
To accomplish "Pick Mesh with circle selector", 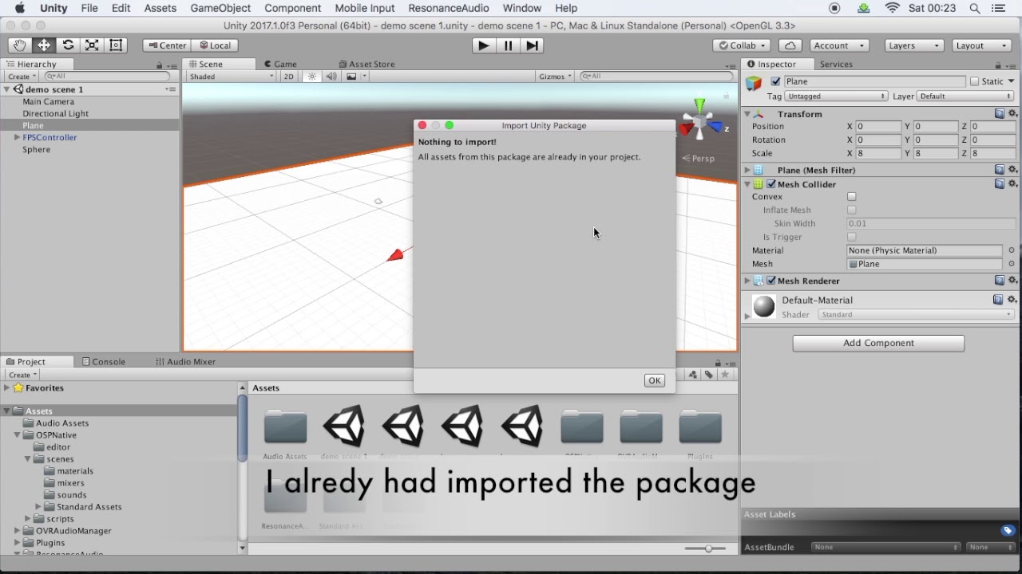I will click(x=1012, y=264).
